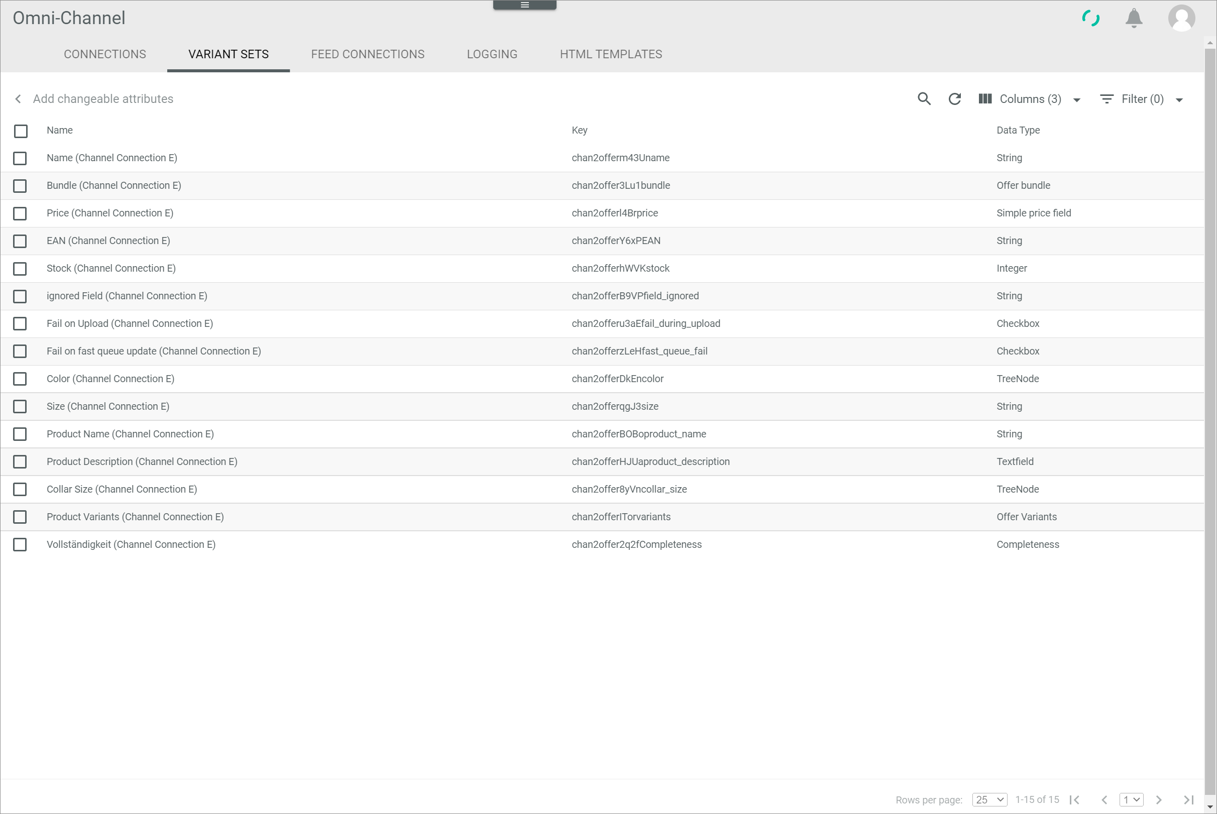Switch to the HTML TEMPLATES tab
The width and height of the screenshot is (1217, 814).
611,54
